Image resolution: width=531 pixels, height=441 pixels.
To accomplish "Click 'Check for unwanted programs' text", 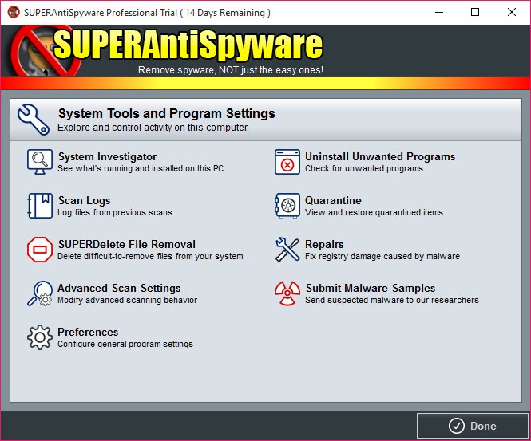I will point(363,168).
